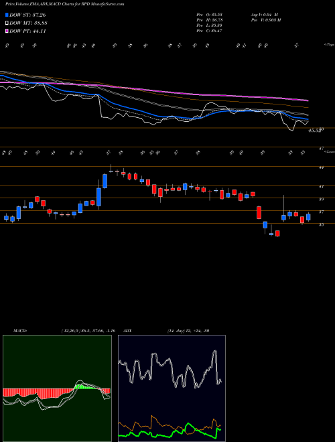The height and width of the screenshot is (442, 335).
Task: Click the 37 price axis label
Action: pos(321,212)
